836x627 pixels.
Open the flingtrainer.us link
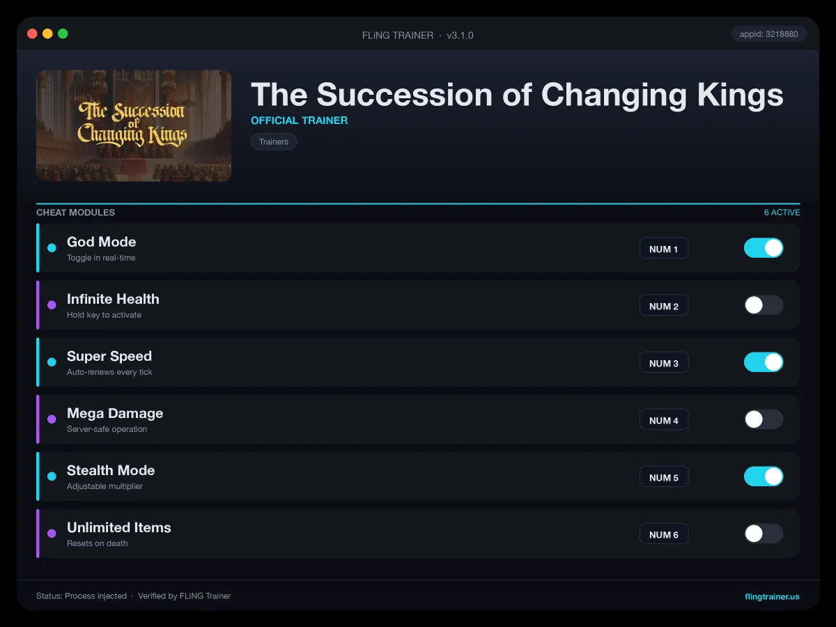click(x=772, y=596)
